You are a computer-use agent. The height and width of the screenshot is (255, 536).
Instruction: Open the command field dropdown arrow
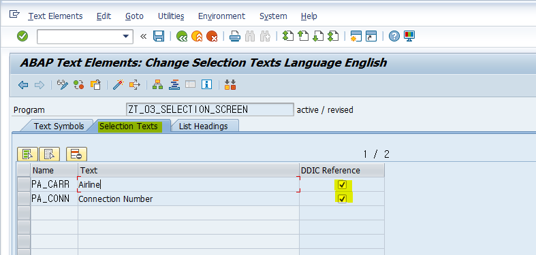pos(126,36)
